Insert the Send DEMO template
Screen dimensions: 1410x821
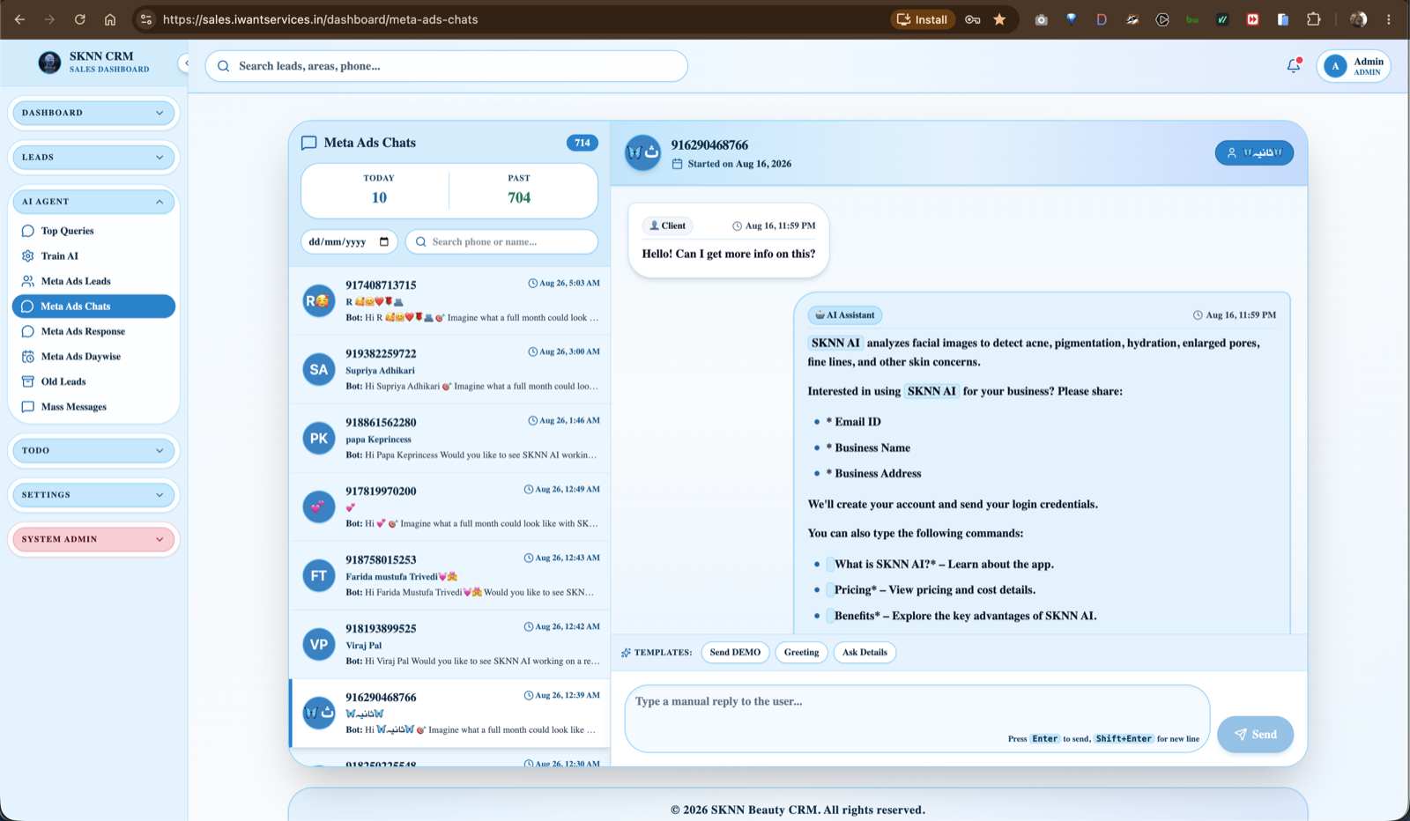(735, 653)
